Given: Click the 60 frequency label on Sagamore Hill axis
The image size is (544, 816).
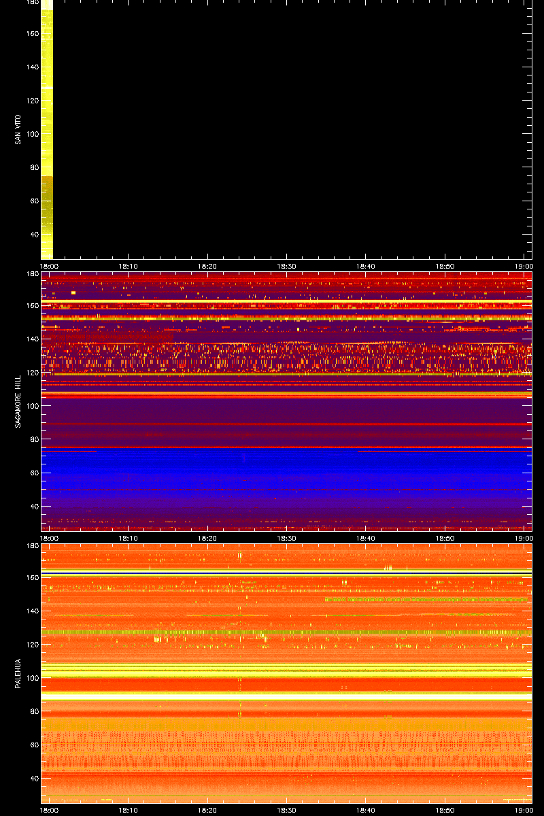Looking at the screenshot, I should [34, 473].
